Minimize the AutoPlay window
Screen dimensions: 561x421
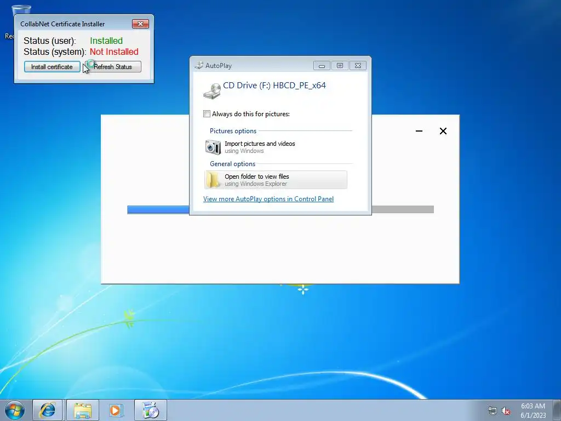click(x=322, y=66)
